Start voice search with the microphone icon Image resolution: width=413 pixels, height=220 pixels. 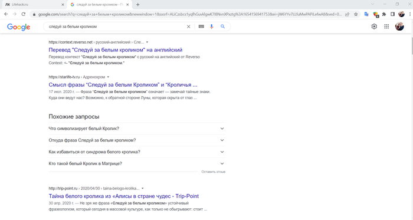click(211, 27)
